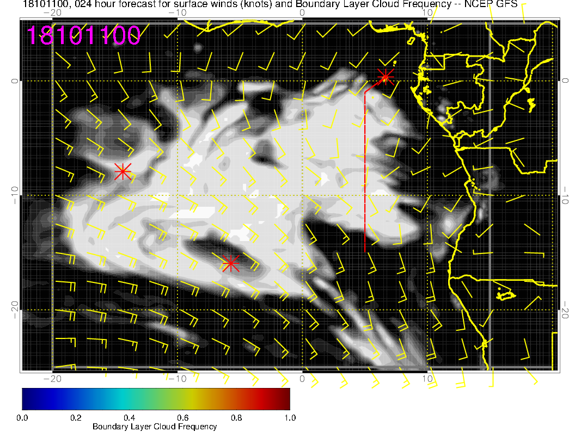Click the top axis 10 longitude label
The width and height of the screenshot is (575, 444).
click(427, 13)
